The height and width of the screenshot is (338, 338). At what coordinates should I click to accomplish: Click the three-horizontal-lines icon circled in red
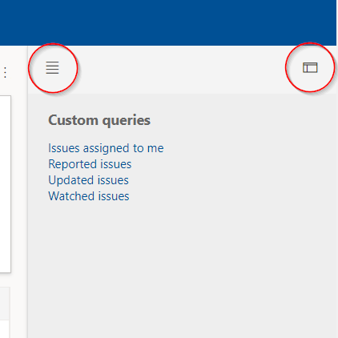(x=52, y=67)
